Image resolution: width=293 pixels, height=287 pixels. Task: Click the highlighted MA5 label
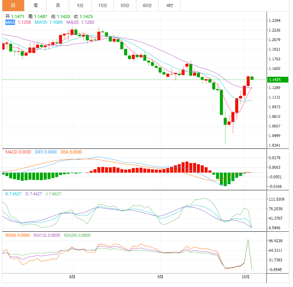tap(10, 22)
